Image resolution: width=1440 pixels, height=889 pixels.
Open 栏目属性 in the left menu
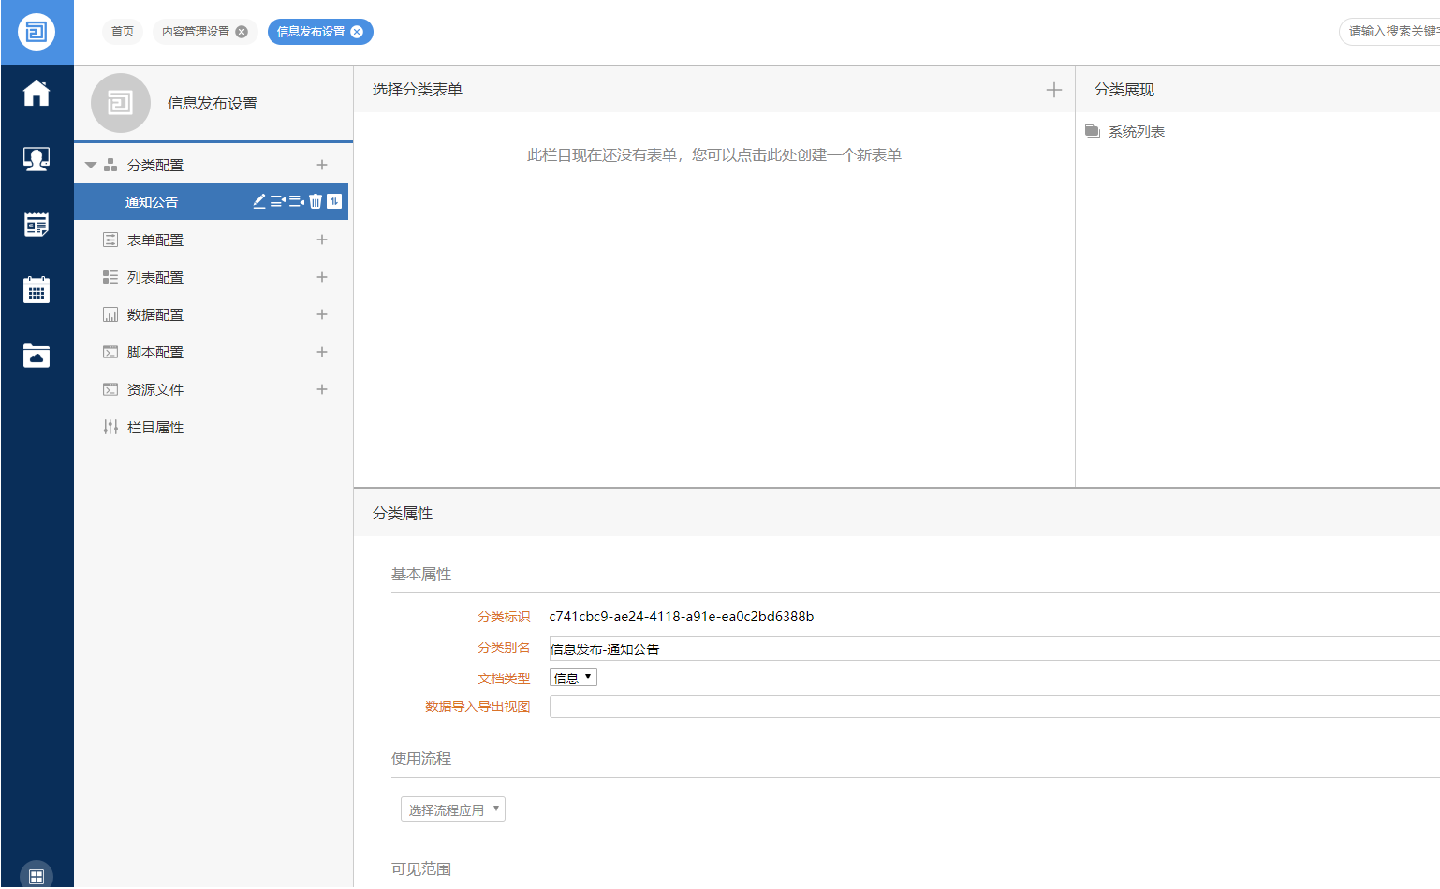tap(155, 427)
